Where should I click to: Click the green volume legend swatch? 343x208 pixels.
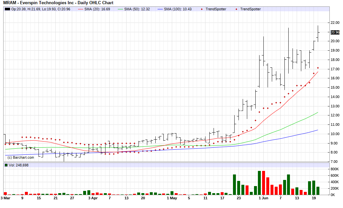click(6, 165)
